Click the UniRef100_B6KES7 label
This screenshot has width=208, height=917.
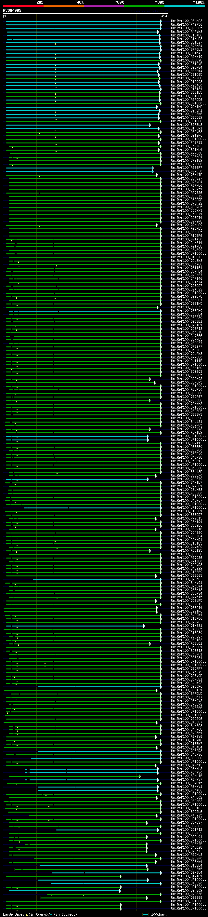(x=187, y=822)
